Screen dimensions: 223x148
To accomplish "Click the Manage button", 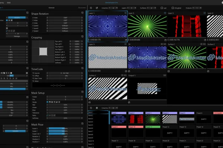I will click(x=17, y=36).
